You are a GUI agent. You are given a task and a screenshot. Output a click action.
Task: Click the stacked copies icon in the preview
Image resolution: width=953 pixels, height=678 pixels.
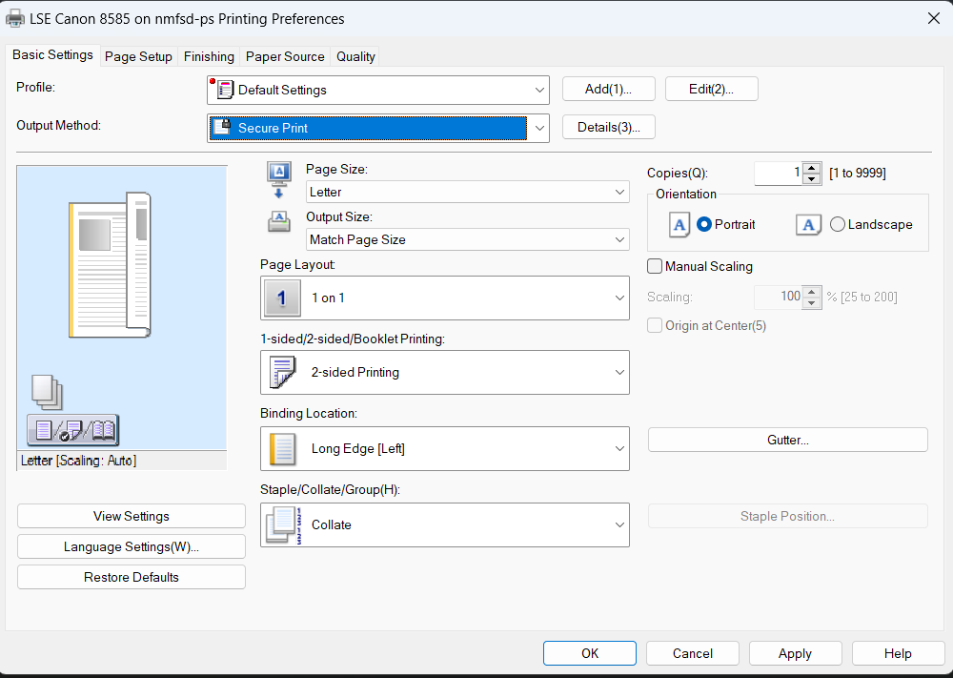[47, 392]
